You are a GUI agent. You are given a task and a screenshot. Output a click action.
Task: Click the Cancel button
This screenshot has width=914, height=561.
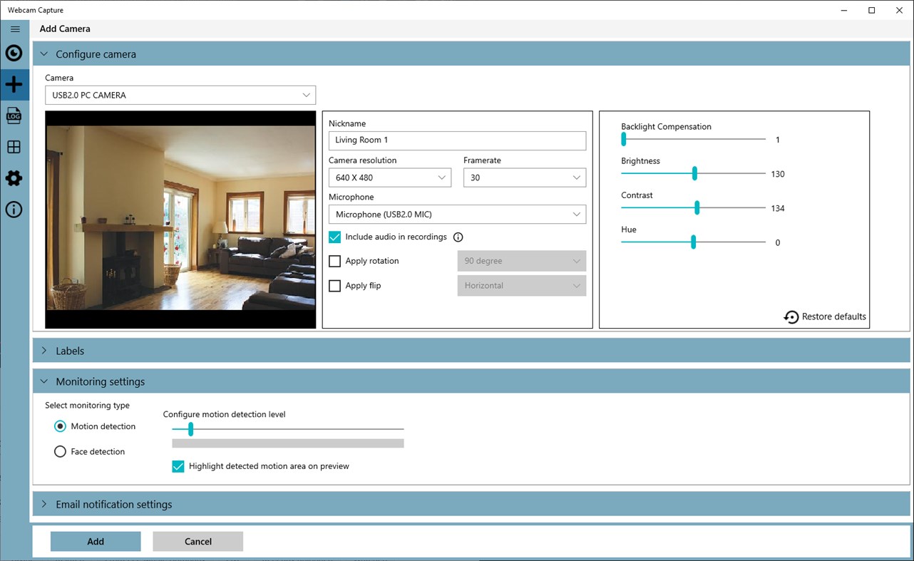coord(197,541)
